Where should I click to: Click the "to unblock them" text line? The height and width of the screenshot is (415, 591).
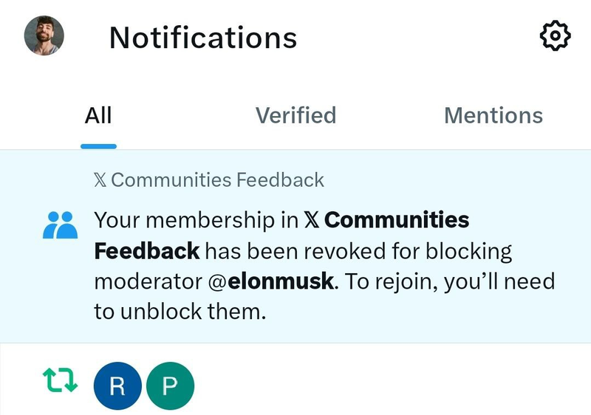coord(179,312)
